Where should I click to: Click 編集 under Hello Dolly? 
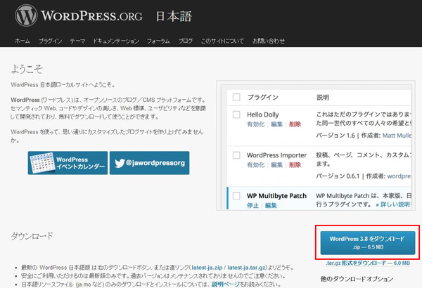click(x=276, y=124)
